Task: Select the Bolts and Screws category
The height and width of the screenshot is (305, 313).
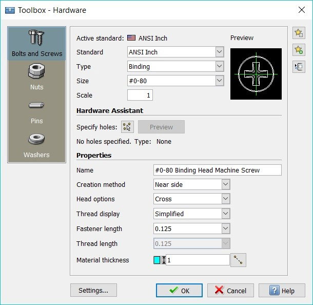Action: [x=37, y=44]
